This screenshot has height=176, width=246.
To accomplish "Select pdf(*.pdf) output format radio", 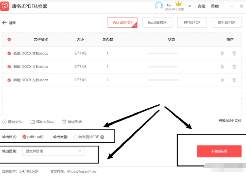I will (x=24, y=137).
